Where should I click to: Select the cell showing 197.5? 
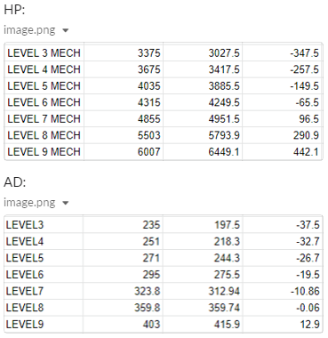tap(203, 225)
